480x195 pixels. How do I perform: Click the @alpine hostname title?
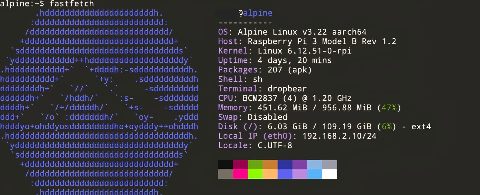[255, 13]
